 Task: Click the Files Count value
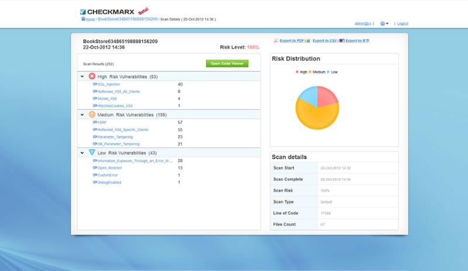[x=322, y=224]
